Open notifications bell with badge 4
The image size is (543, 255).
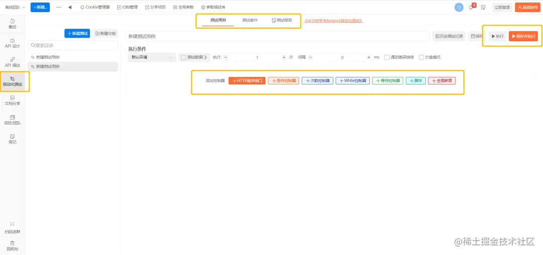click(472, 7)
